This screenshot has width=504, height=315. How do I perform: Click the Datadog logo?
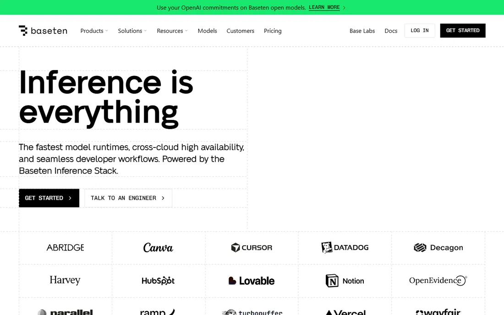click(345, 248)
